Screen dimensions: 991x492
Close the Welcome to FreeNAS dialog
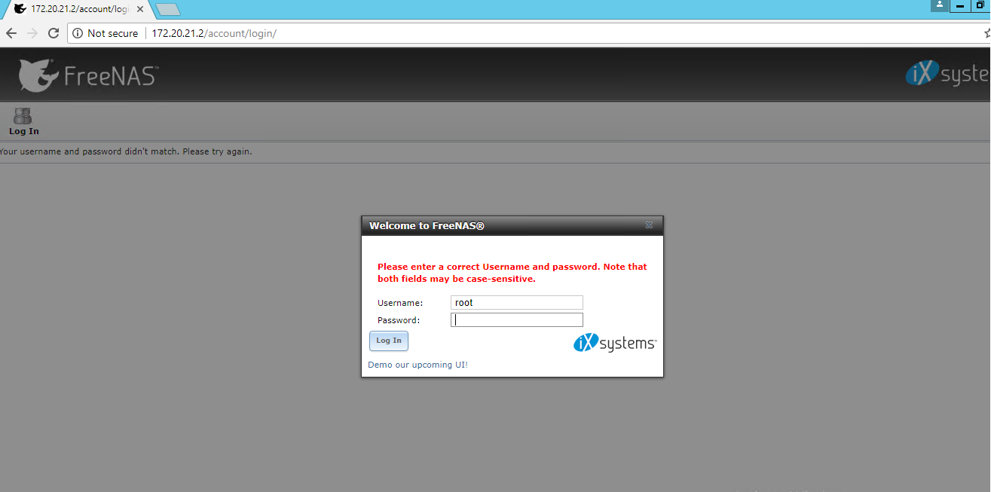click(x=649, y=225)
